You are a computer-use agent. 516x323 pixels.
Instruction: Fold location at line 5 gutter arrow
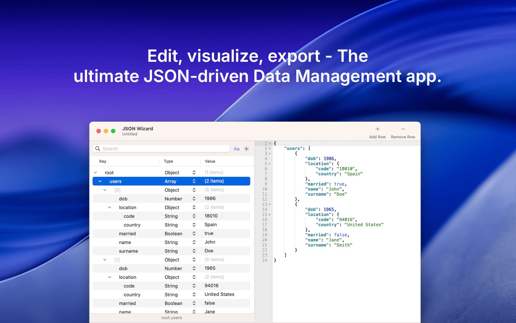pos(270,164)
